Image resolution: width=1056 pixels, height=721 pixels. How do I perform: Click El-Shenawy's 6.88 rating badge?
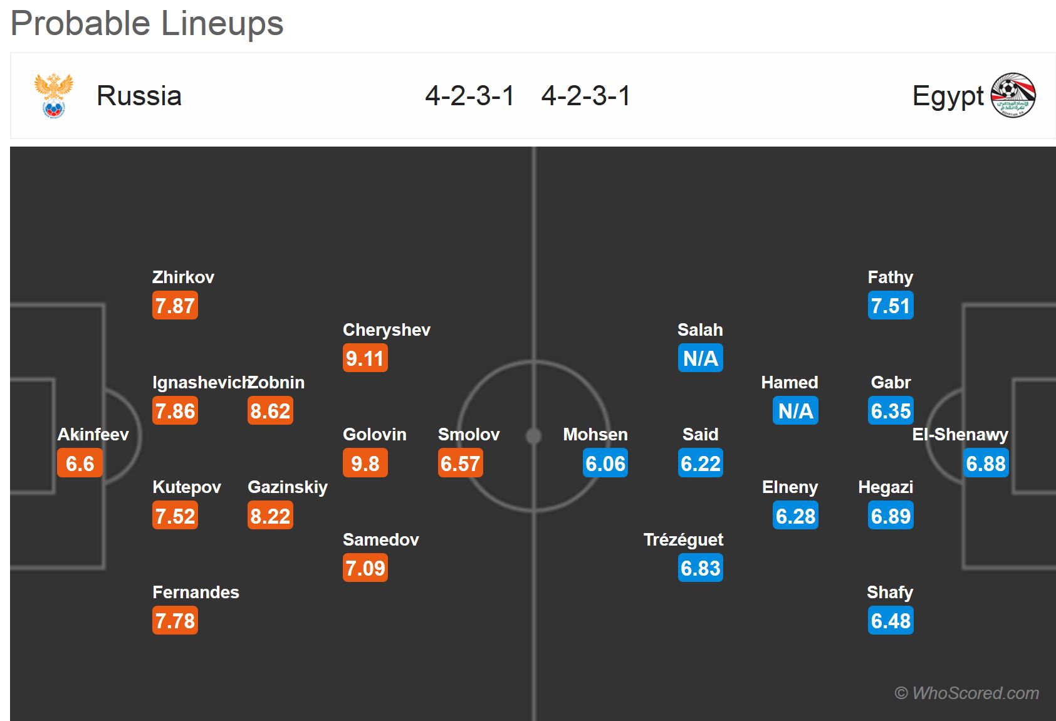[x=986, y=464]
